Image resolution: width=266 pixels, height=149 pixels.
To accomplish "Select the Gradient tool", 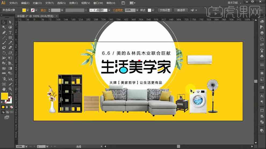I will pyautogui.click(x=10, y=68).
